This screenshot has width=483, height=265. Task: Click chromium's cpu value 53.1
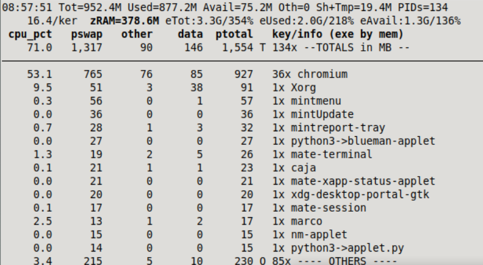coord(39,74)
